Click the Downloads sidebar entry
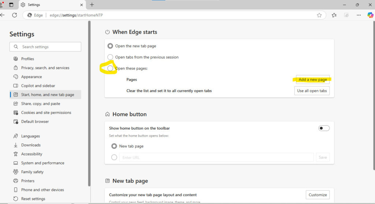The width and height of the screenshot is (375, 204). (x=45, y=145)
